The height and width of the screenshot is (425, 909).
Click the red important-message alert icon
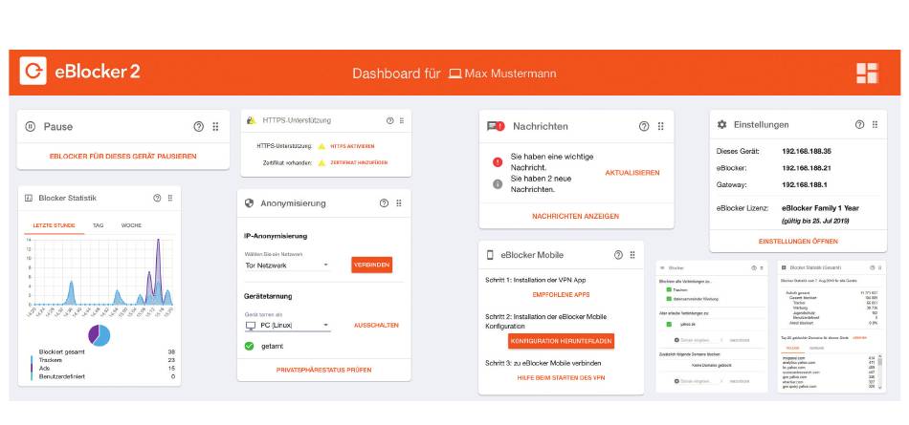(498, 162)
